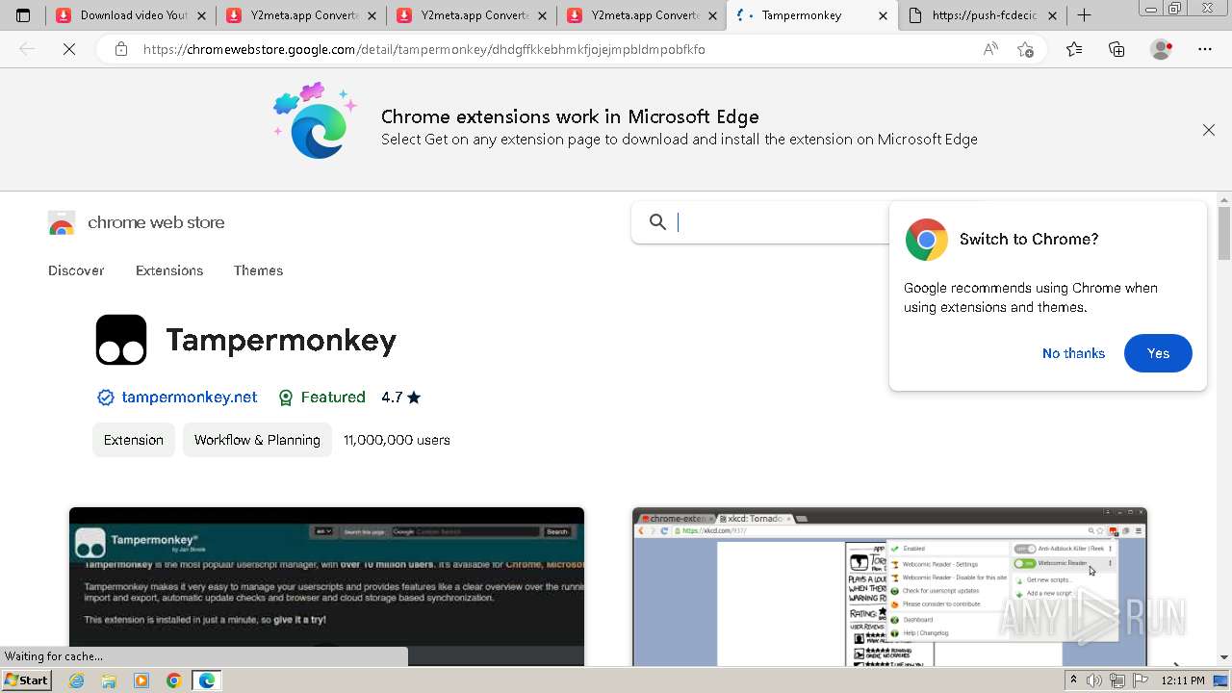The height and width of the screenshot is (693, 1232).
Task: Click the volume tray icon
Action: pos(1094,680)
